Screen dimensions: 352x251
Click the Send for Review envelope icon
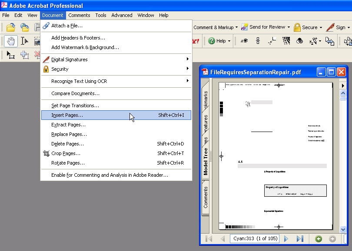(244, 27)
